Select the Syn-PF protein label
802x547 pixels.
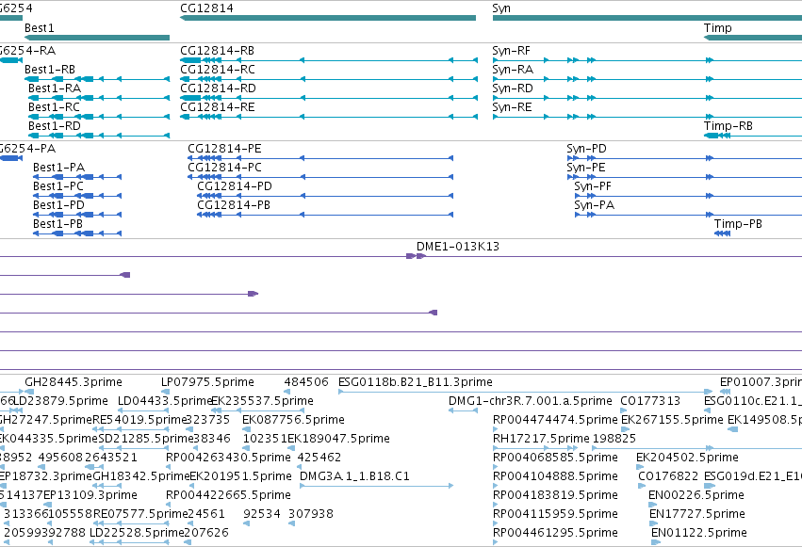593,186
